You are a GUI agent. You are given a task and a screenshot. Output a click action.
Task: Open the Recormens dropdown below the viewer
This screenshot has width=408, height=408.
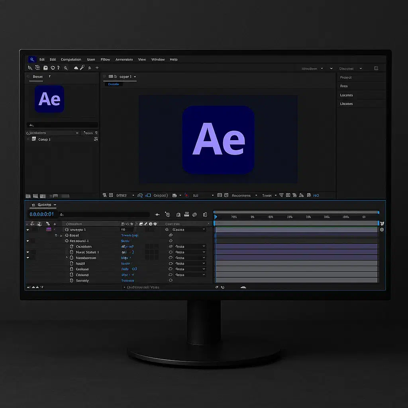coord(255,196)
